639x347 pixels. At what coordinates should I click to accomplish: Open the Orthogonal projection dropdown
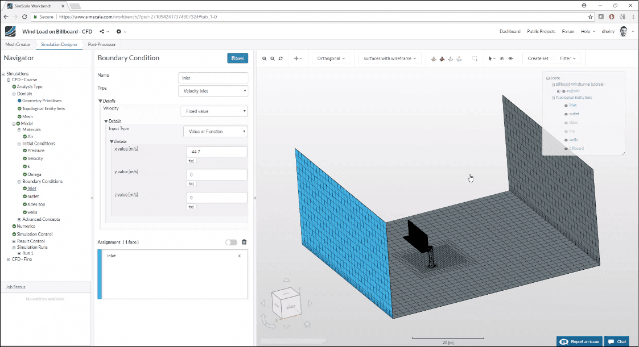332,58
